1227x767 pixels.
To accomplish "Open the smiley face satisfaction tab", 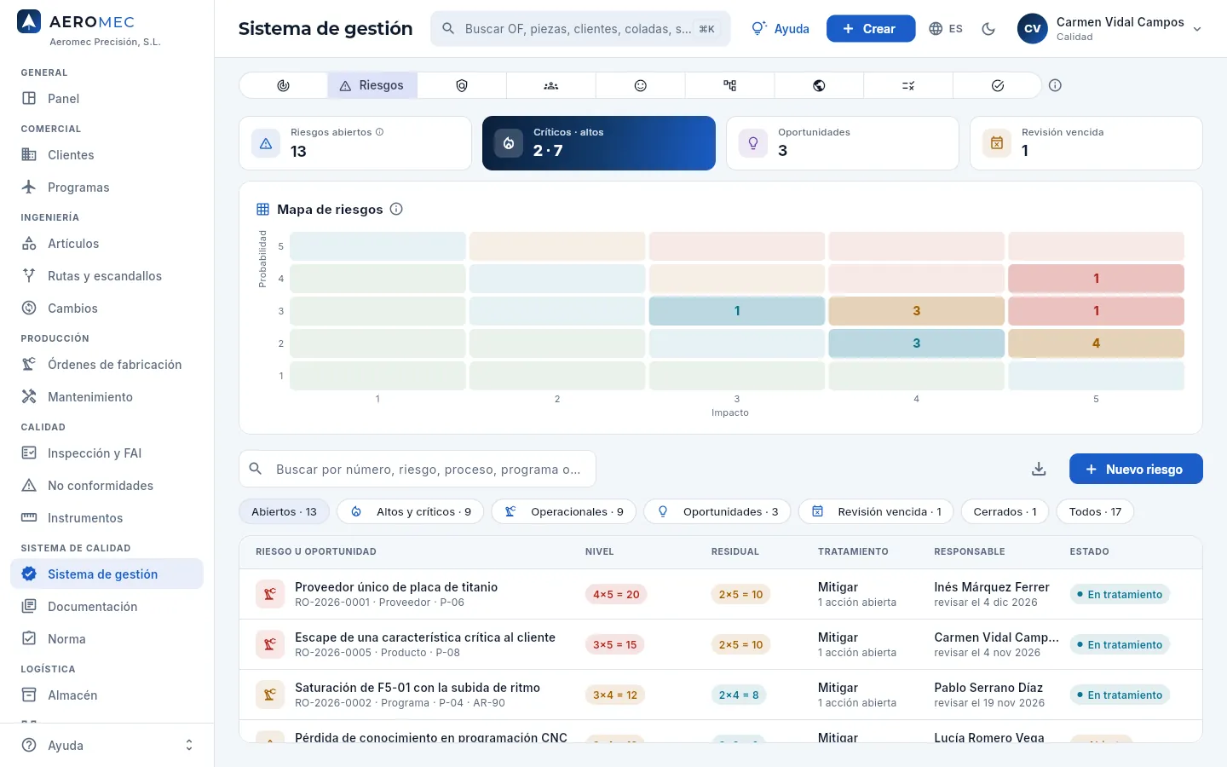I will [641, 85].
